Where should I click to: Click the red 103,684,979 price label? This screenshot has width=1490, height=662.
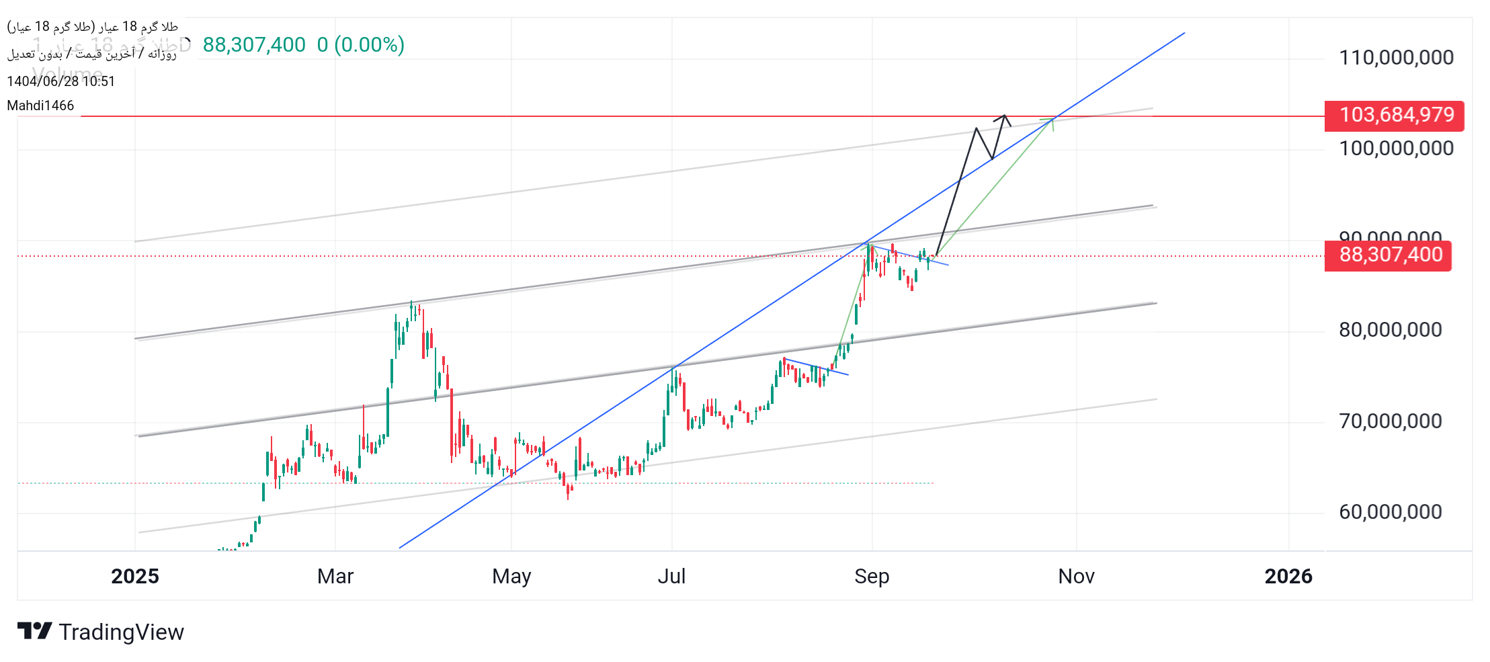pyautogui.click(x=1396, y=116)
